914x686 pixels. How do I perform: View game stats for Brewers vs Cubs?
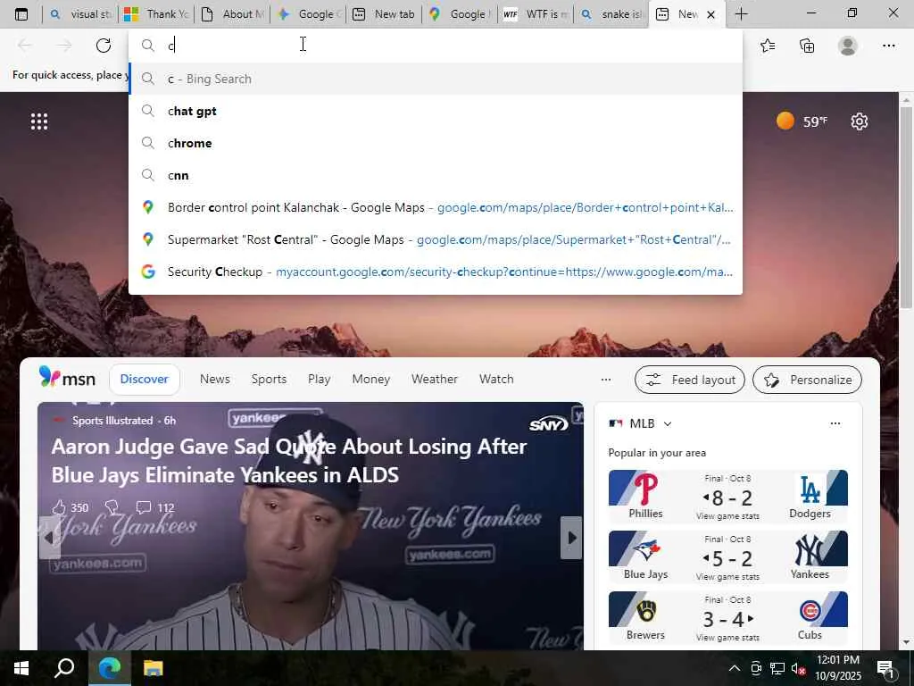click(727, 637)
